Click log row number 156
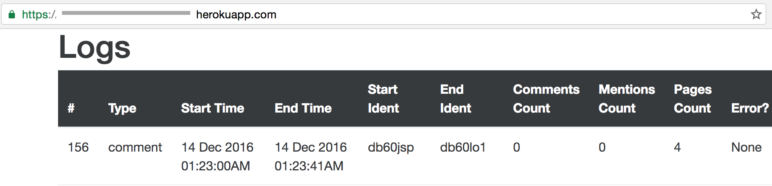 tap(78, 147)
